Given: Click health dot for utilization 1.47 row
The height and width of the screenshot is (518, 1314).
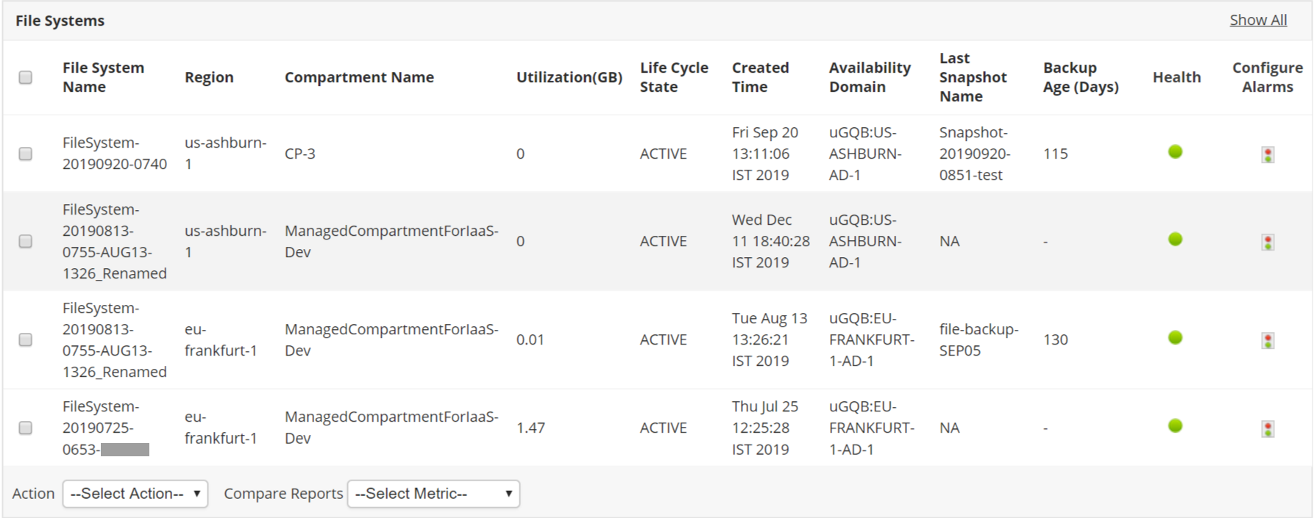Looking at the screenshot, I should click(1175, 425).
